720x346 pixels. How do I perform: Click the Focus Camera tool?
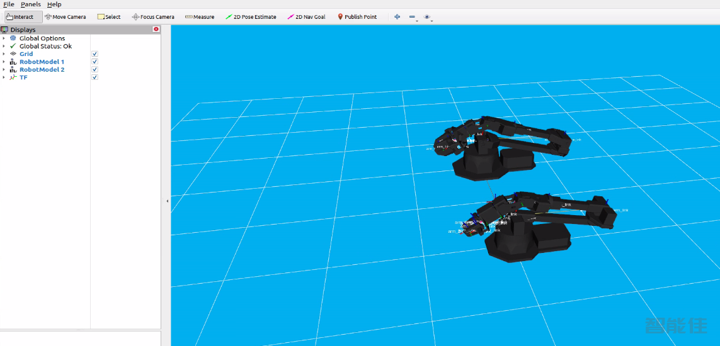(152, 17)
